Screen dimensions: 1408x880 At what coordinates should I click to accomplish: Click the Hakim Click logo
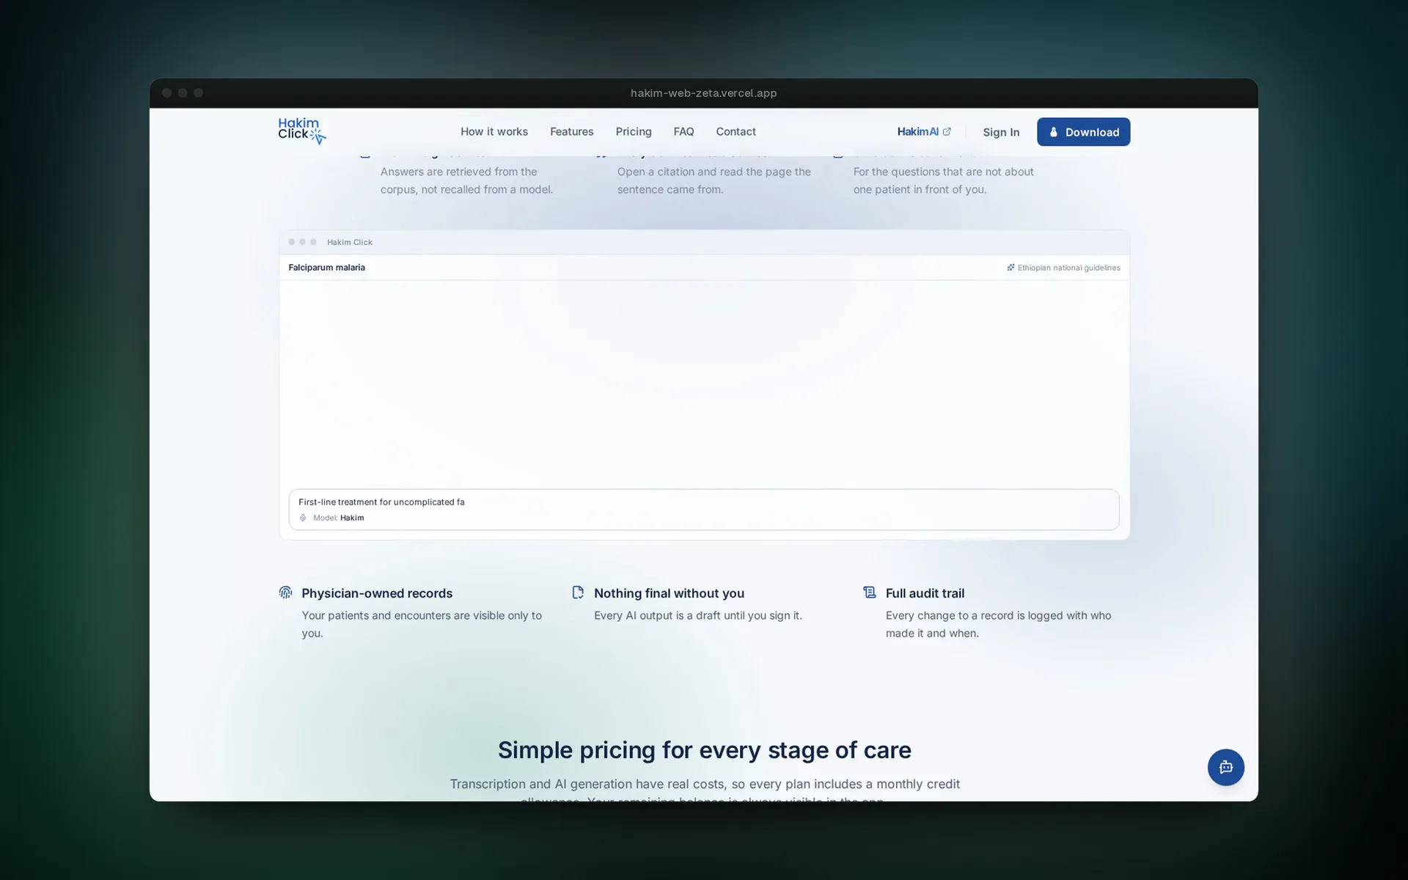click(x=301, y=131)
